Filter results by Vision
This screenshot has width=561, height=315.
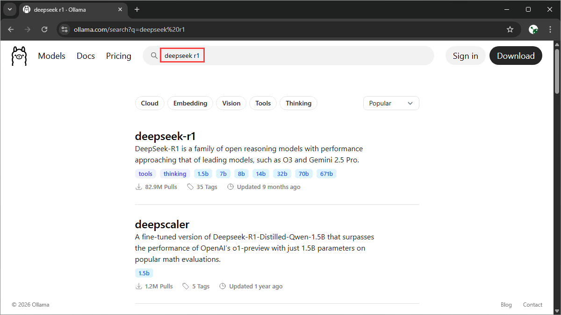(x=231, y=103)
